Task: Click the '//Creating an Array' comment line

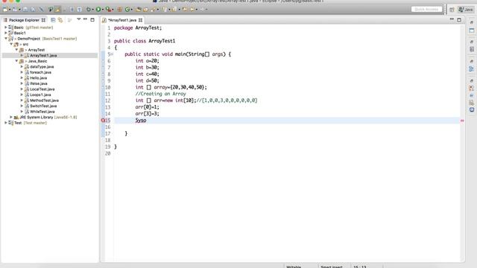Action: pyautogui.click(x=160, y=94)
